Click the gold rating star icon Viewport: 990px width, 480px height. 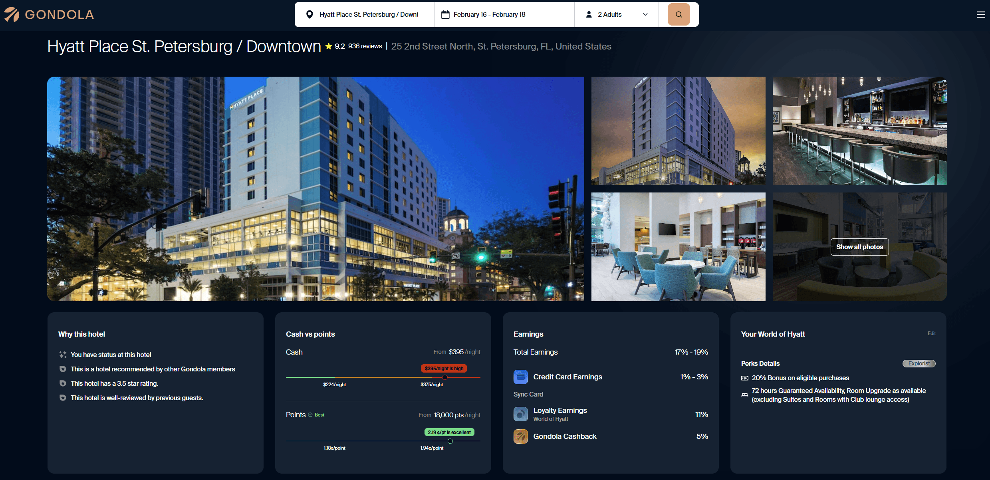point(329,46)
